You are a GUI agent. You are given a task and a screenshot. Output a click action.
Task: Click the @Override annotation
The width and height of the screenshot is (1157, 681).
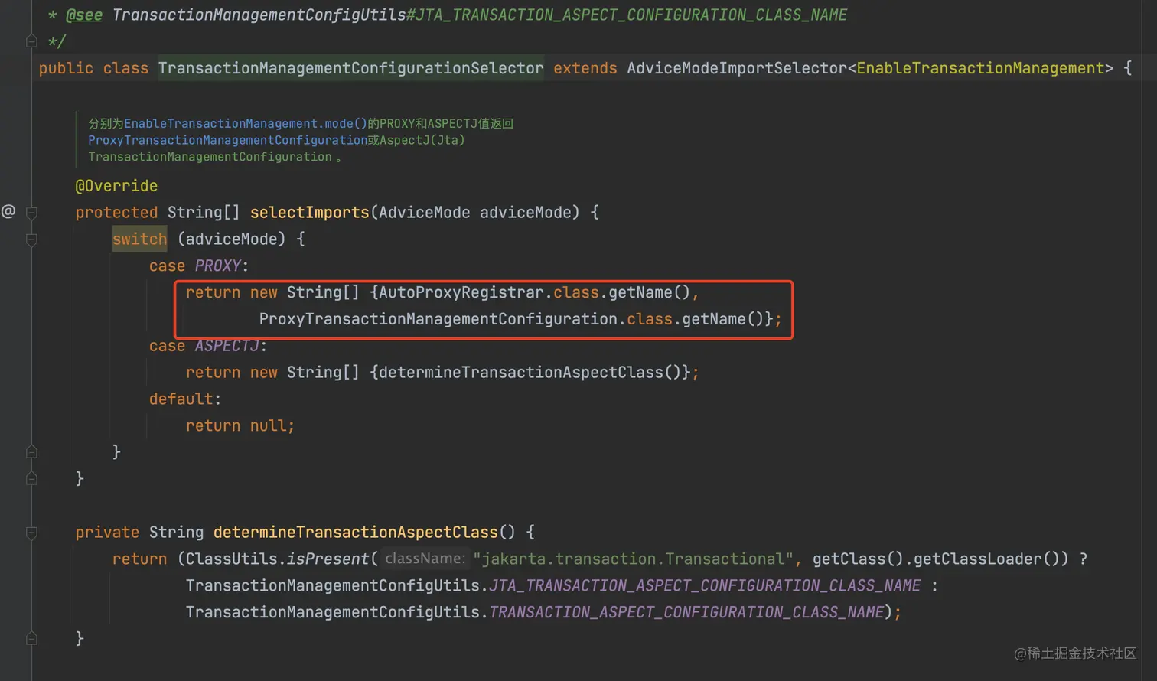[x=116, y=186]
